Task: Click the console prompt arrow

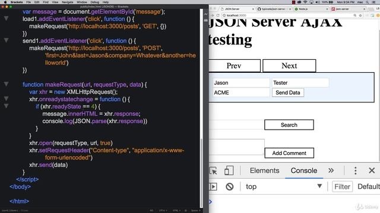Action: pos(210,202)
